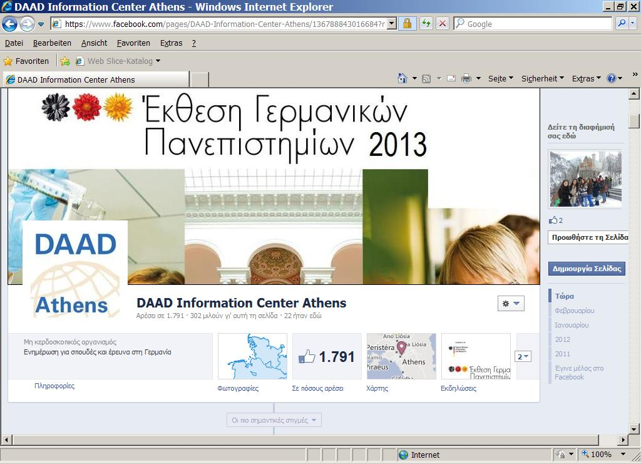Click the Έκθεση Γερμανικών Πανεπιστημίων cover photo
This screenshot has width=641, height=464.
(x=274, y=187)
